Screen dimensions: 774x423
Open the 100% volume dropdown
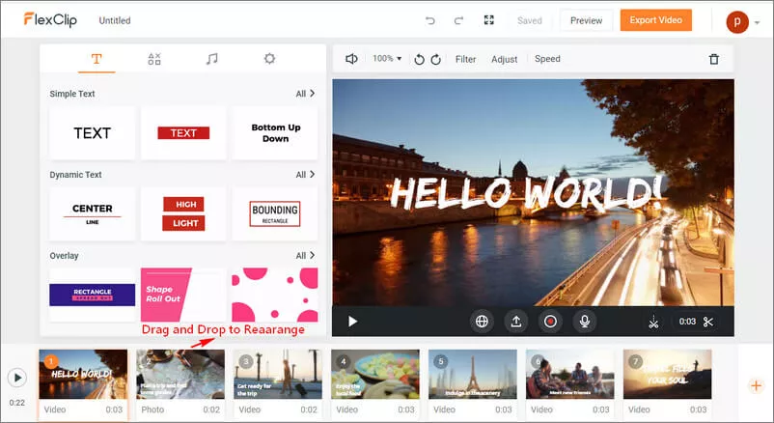tap(387, 58)
